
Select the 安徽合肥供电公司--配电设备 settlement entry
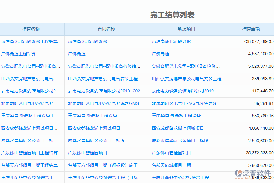tap(32, 66)
